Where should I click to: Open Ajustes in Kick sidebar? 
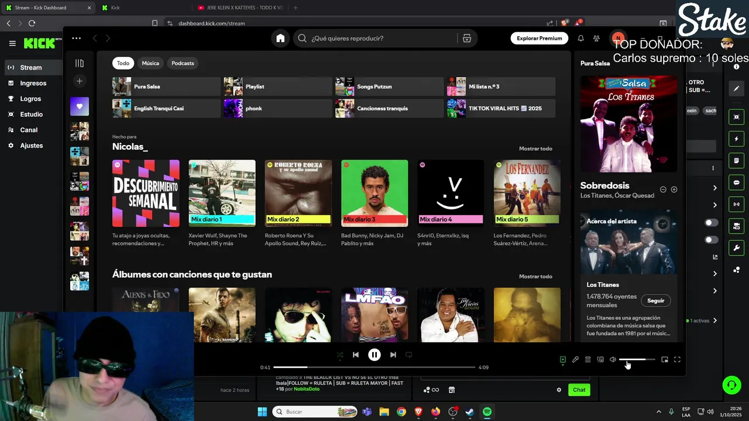point(32,145)
